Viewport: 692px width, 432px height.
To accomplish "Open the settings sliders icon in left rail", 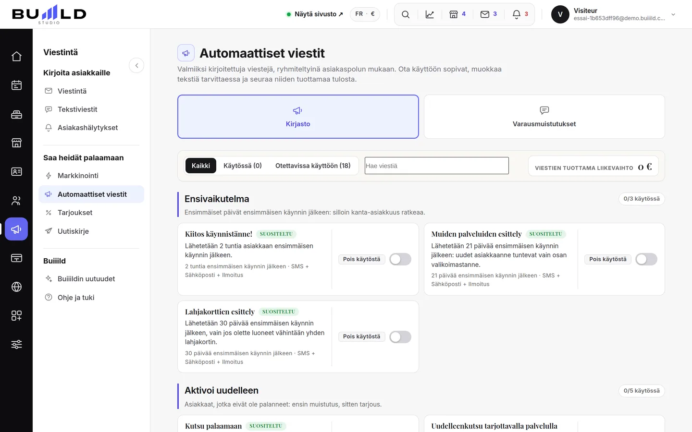I will (16, 345).
